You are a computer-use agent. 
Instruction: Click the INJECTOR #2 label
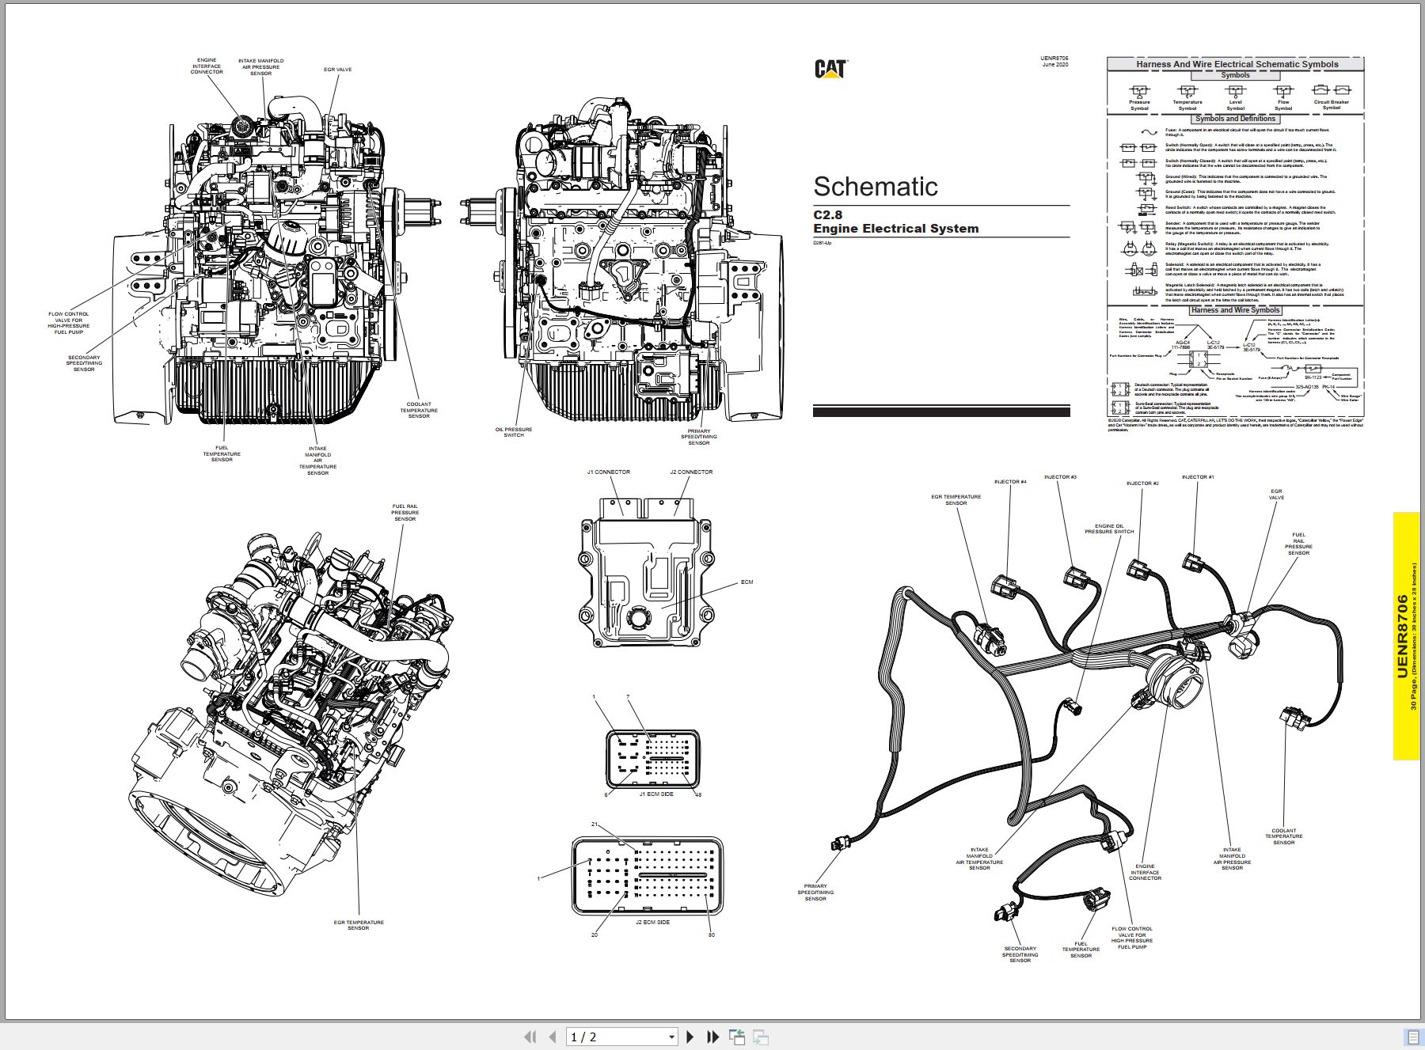(1142, 483)
